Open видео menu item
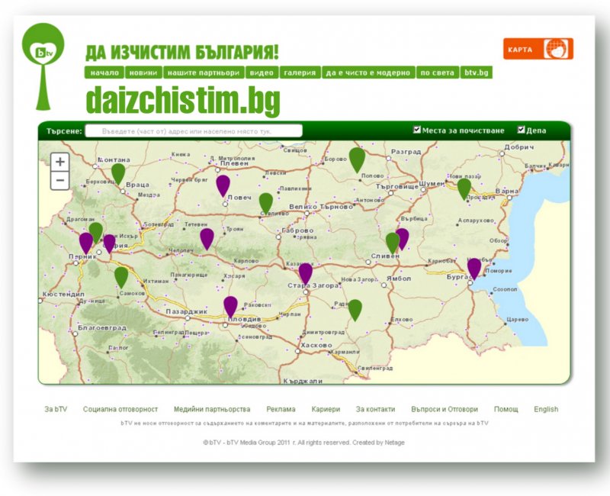Screen dimensions: 610x496 click(262, 72)
